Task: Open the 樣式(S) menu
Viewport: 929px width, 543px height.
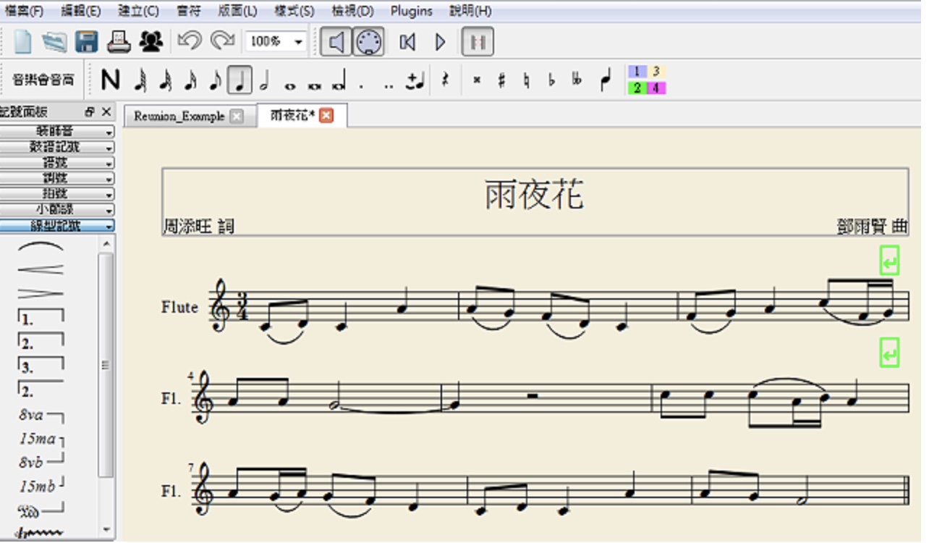Action: click(294, 11)
